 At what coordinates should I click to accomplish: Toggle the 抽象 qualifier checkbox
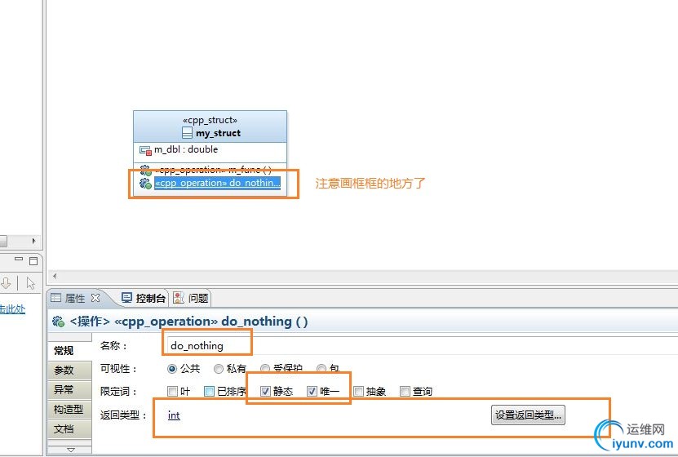pos(358,391)
